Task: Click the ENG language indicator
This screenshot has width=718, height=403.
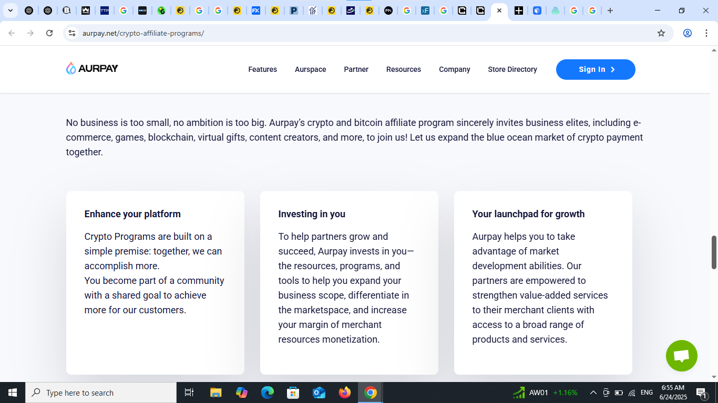Action: (x=647, y=393)
